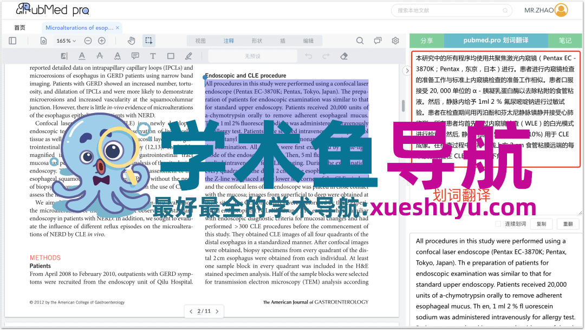The width and height of the screenshot is (585, 330).
Task: Open the 165% zoom level dropdown
Action: 64,41
